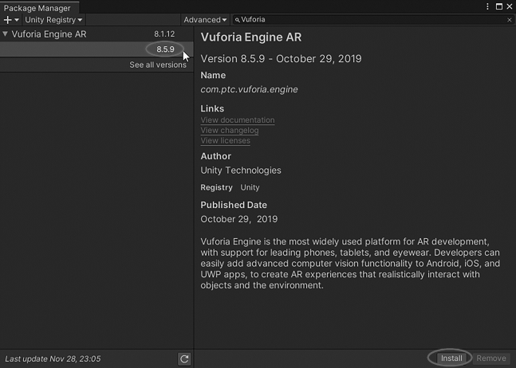Maximize the Package Manager window

pyautogui.click(x=499, y=6)
